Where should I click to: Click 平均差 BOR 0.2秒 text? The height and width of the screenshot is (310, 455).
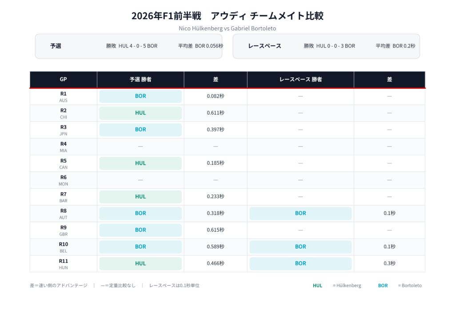coord(395,46)
